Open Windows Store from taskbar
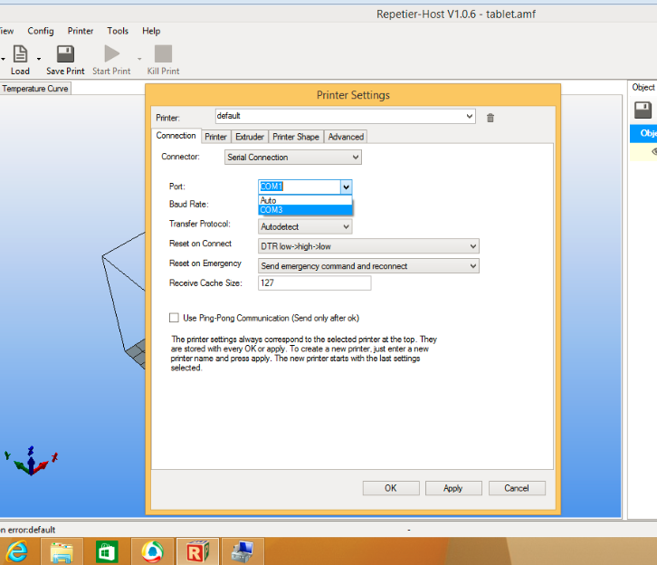This screenshot has width=657, height=565. 107,552
